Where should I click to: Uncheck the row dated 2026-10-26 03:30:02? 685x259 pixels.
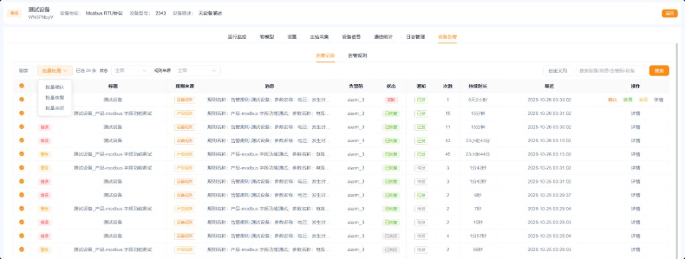tap(21, 127)
